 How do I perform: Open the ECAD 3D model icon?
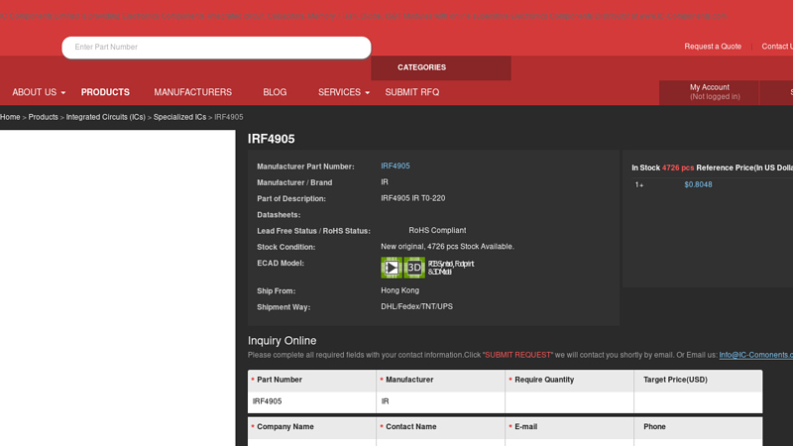(414, 268)
